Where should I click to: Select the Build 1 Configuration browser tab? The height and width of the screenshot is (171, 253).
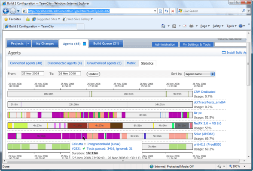pyautogui.click(x=40, y=27)
